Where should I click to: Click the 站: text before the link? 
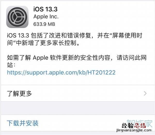pos(11,65)
